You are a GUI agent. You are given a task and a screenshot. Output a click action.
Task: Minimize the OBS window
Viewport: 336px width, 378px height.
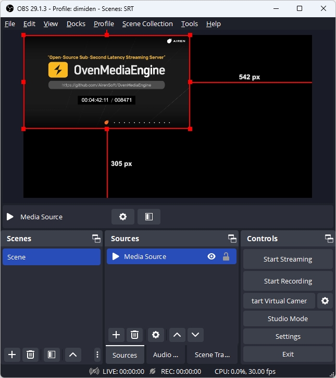(x=276, y=8)
